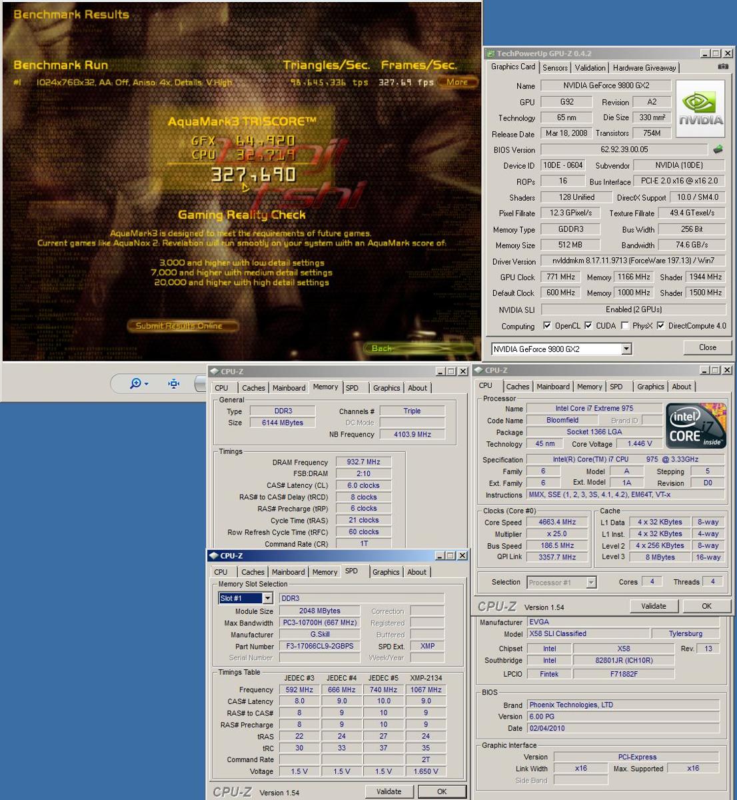This screenshot has width=737, height=800.
Task: Toggle the DirectCompute 4.0 checkbox
Action: click(660, 326)
